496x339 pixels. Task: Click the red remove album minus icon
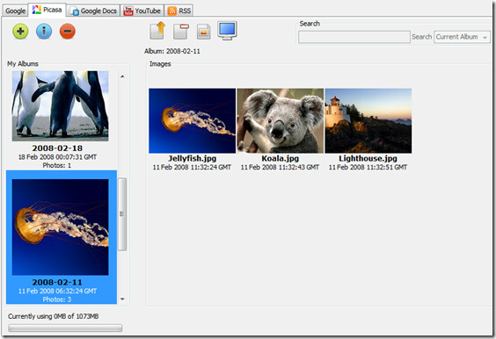click(x=68, y=32)
